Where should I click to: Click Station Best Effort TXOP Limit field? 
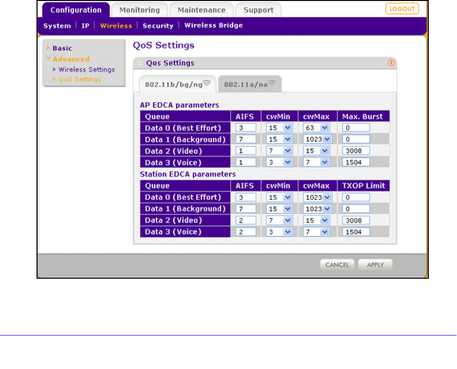(x=356, y=197)
